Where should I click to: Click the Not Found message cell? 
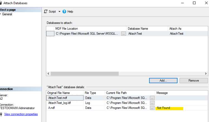coord(181,108)
